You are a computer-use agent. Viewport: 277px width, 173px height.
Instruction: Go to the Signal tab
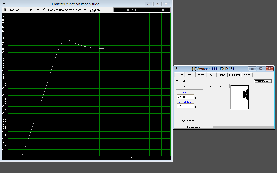tap(222, 75)
